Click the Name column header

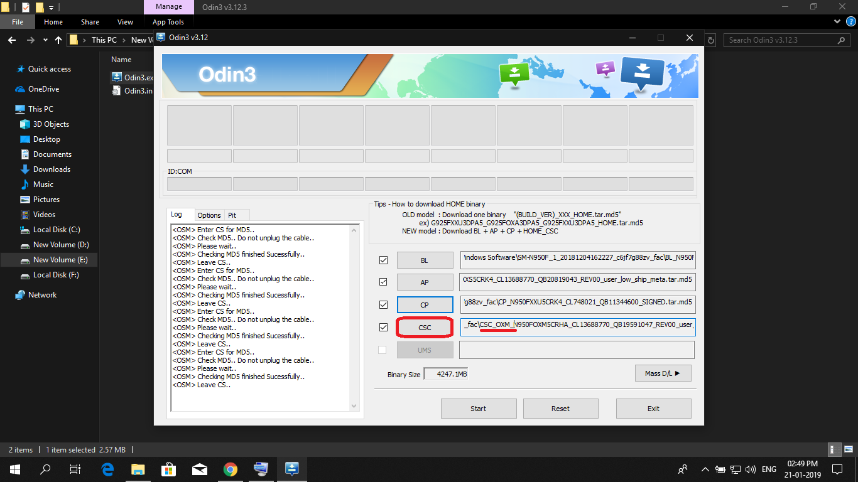pos(121,60)
